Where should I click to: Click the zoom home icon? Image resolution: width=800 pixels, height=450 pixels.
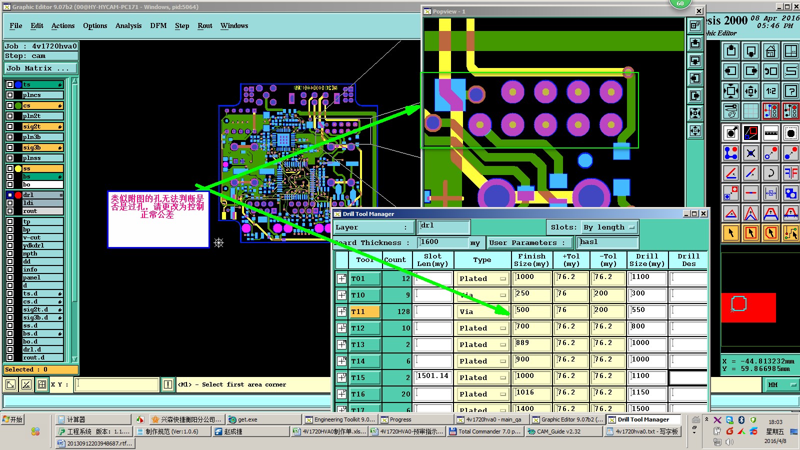[771, 51]
